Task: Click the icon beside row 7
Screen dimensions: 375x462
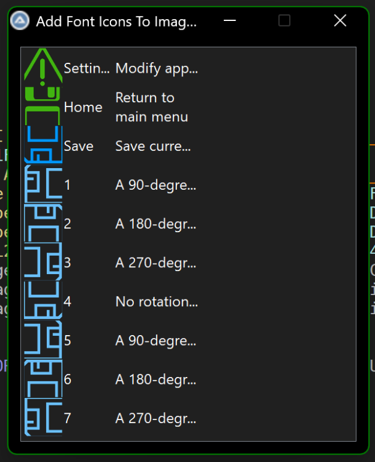Action: (43, 418)
